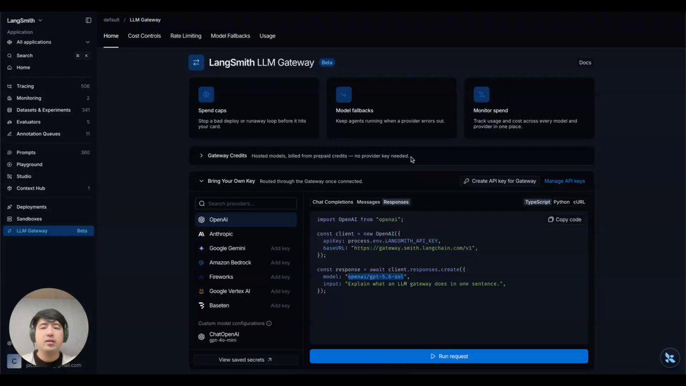The height and width of the screenshot is (386, 686).
Task: Select TypeScript code language
Action: click(x=537, y=202)
